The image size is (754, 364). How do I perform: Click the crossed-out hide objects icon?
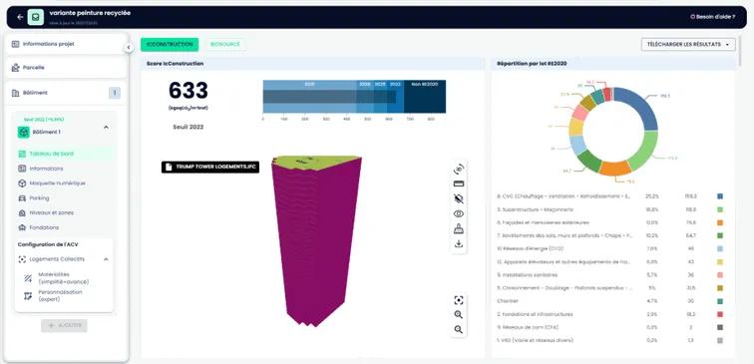[458, 199]
